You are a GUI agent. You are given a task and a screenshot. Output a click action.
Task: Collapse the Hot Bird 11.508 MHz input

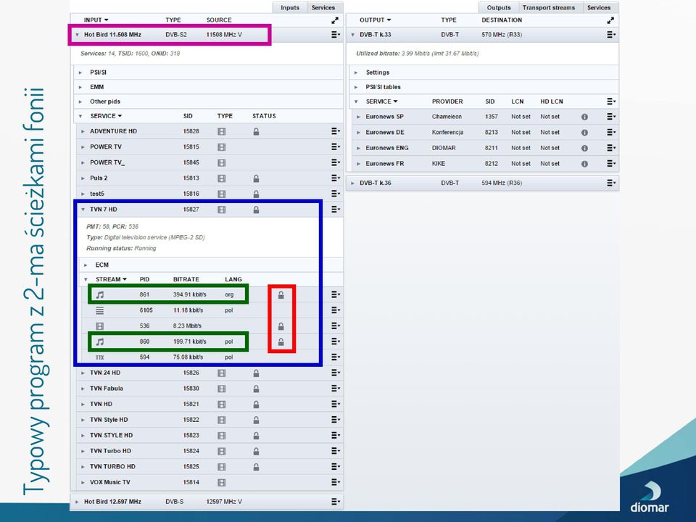pyautogui.click(x=78, y=35)
